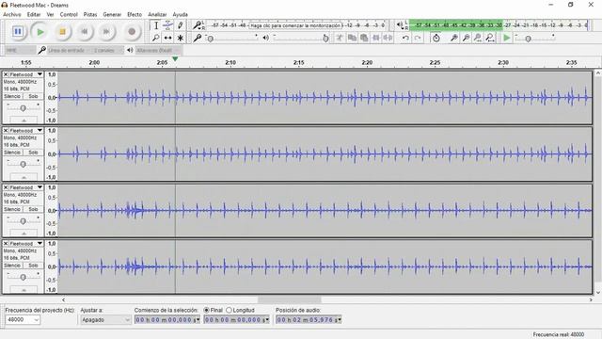Click the Cut scissors icon

(340, 38)
